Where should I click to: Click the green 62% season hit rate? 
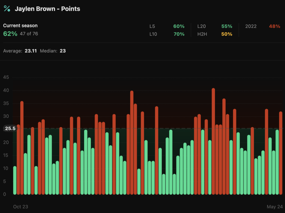pyautogui.click(x=10, y=34)
